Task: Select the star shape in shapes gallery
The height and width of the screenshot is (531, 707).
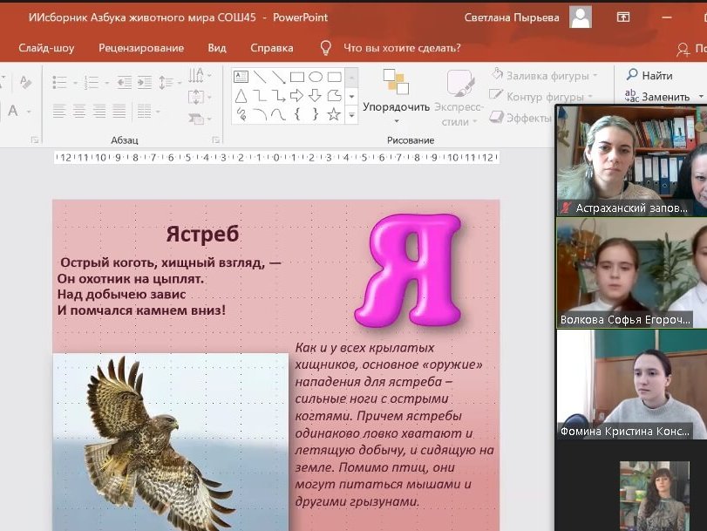Action: pyautogui.click(x=333, y=114)
